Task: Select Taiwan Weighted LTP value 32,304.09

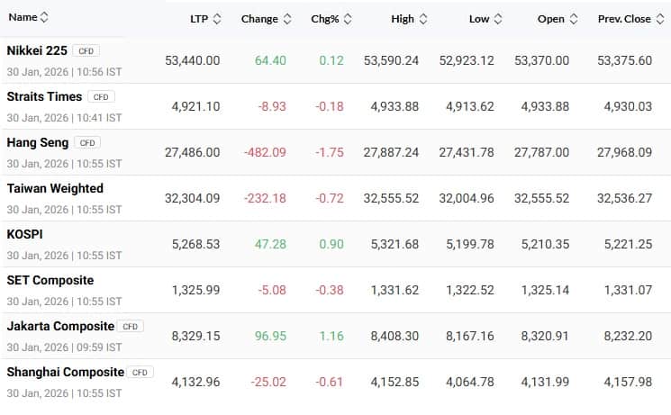Action: pyautogui.click(x=193, y=198)
